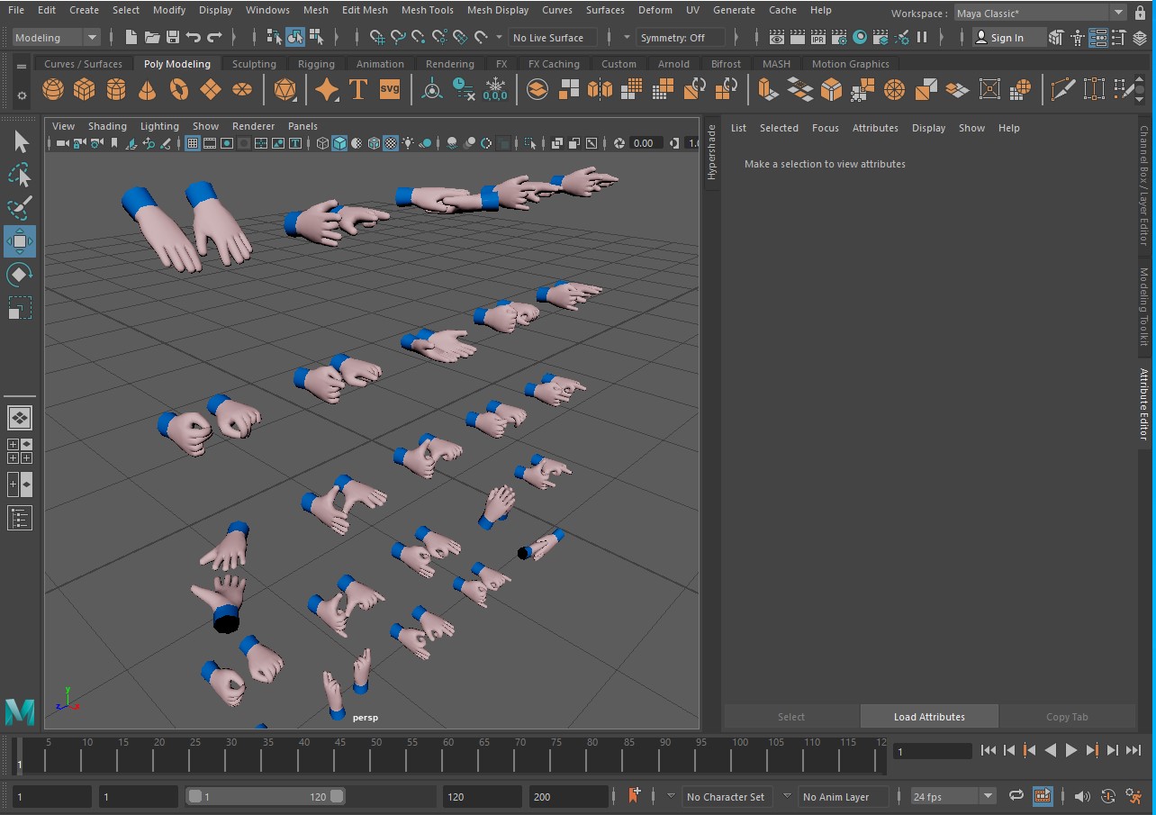The height and width of the screenshot is (815, 1156).
Task: Toggle the viewport grid display
Action: (193, 143)
